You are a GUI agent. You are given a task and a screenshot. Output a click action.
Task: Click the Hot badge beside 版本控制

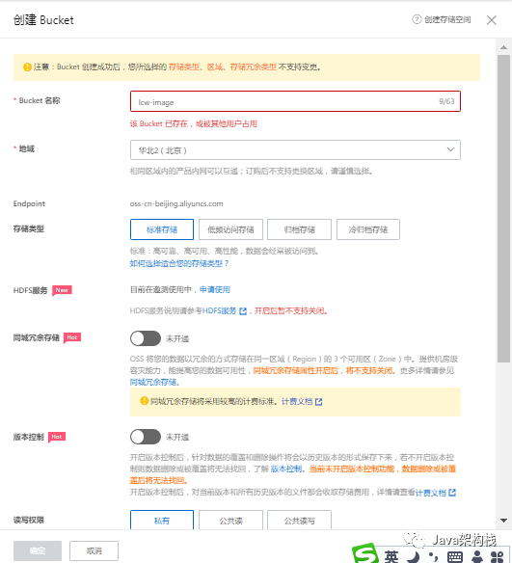(57, 437)
